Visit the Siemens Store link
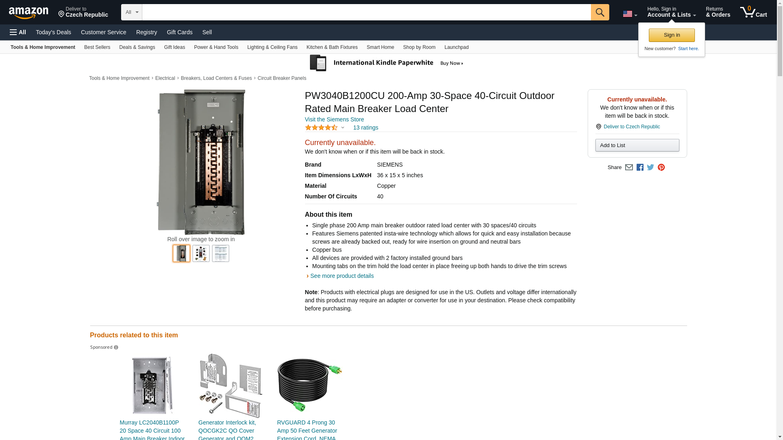Screen dimensions: 783x440 coord(334,119)
